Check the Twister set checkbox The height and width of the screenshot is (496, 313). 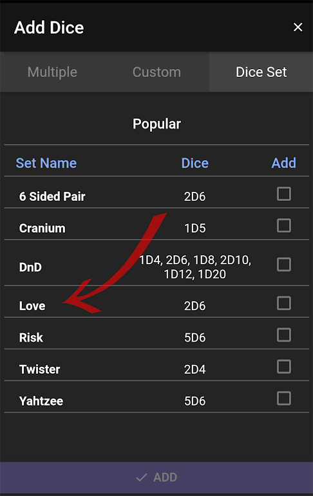284,367
